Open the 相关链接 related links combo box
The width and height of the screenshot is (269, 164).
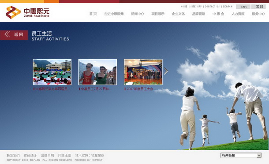241,156
